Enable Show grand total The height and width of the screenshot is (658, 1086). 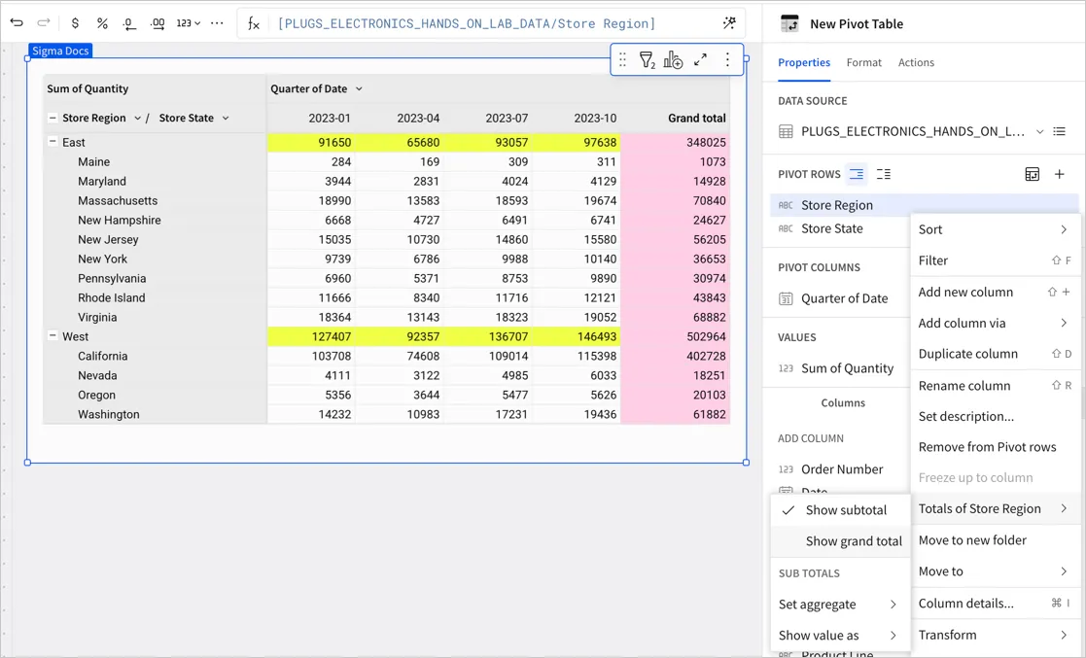[839, 541]
